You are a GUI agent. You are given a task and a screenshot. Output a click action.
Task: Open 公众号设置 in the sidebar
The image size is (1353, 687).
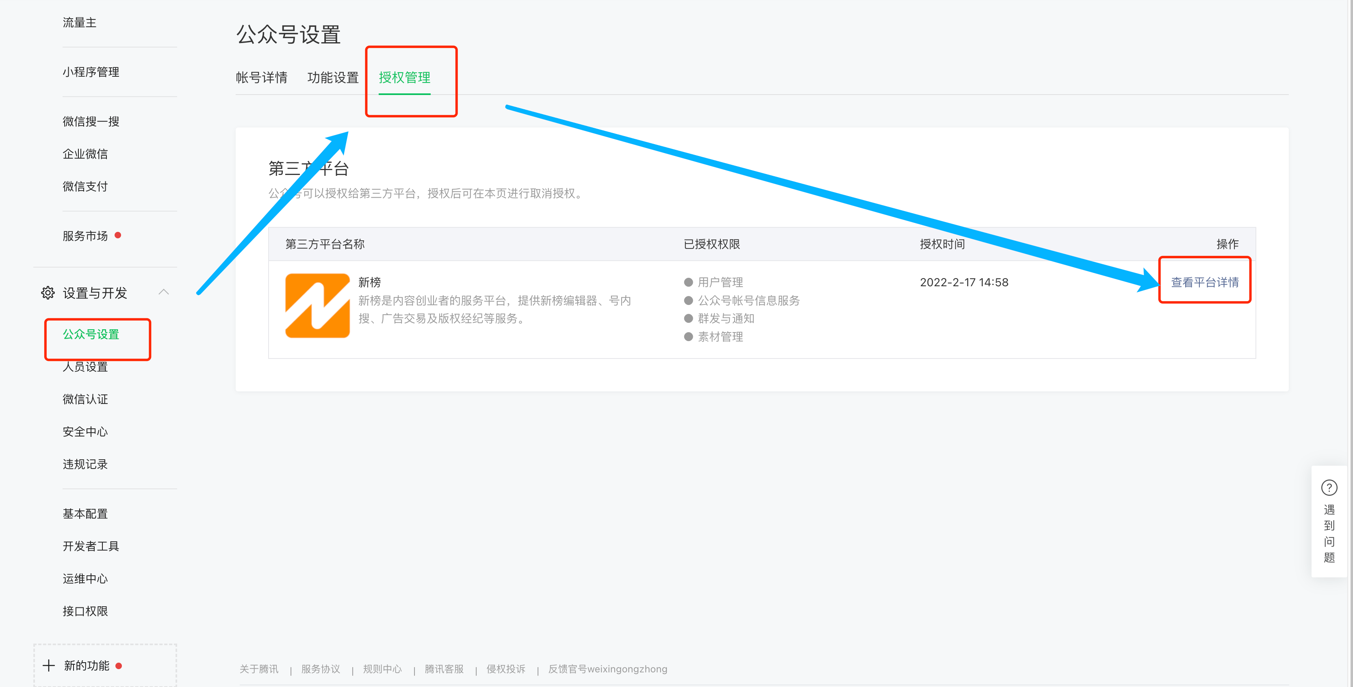pos(91,334)
